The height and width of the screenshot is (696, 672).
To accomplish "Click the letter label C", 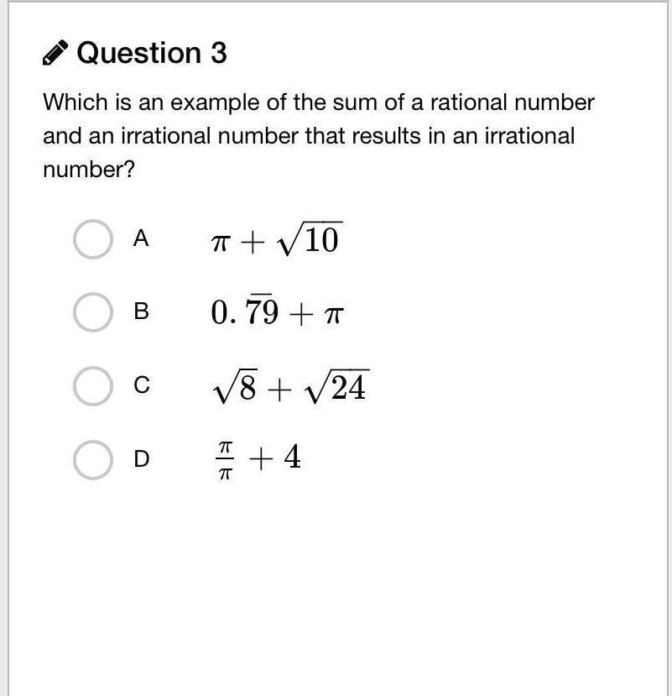I will [x=141, y=386].
